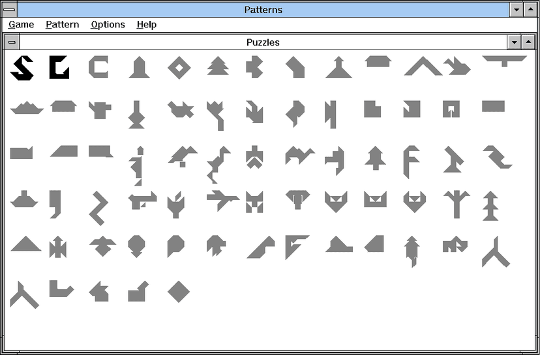The image size is (540, 355).
Task: Choose the upright Y-shaped pattern
Action: 457,205
